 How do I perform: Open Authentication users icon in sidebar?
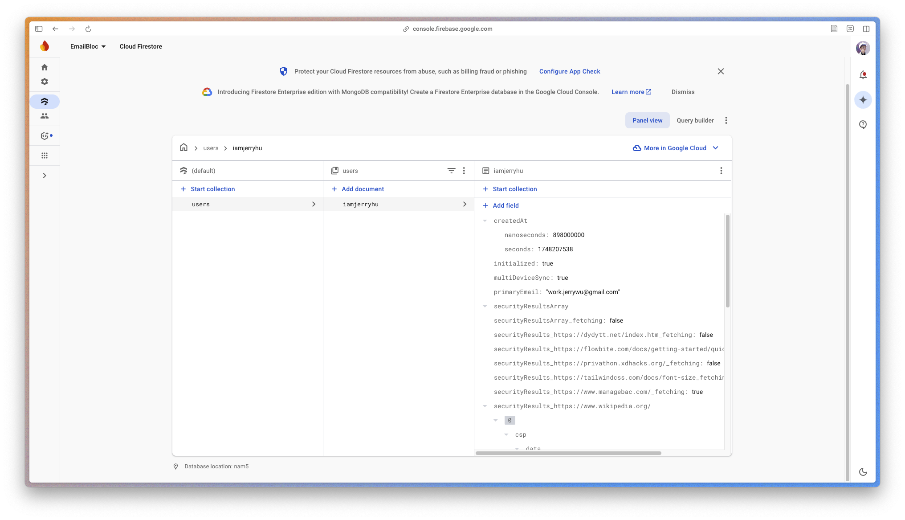[x=45, y=116]
